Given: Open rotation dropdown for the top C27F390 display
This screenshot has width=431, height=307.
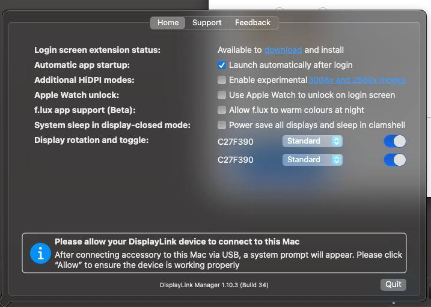Looking at the screenshot, I should 312,141.
